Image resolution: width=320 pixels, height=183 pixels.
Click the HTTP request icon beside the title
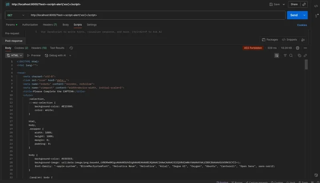tap(8, 4)
